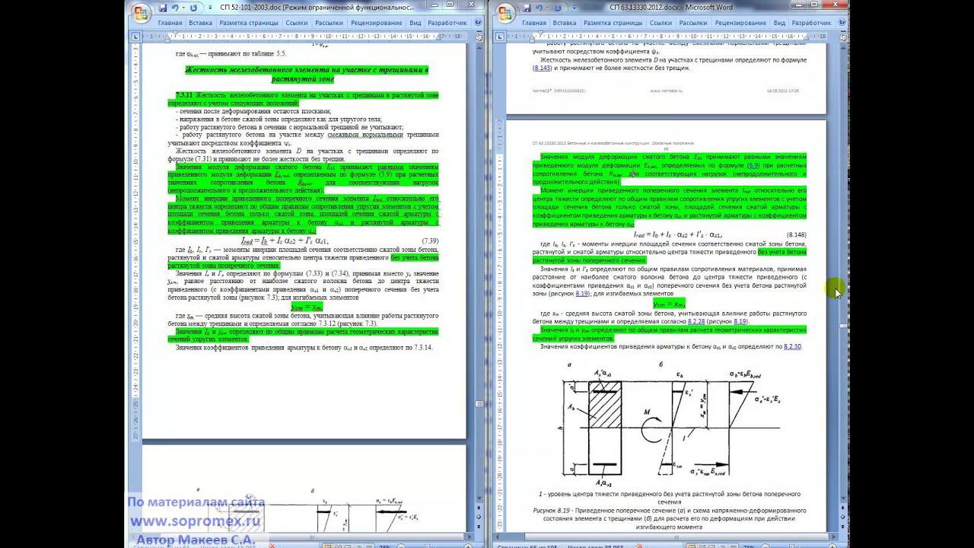Screen dimensions: 974x548
Task: Go to Рецензирование tab in СП 52-101-2003 window
Action: [x=377, y=23]
